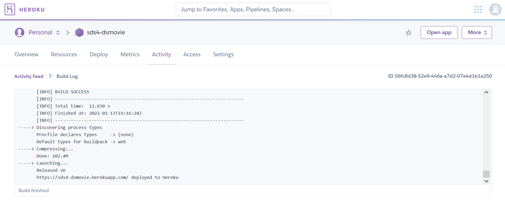Favorite the app with the star icon

coord(408,33)
